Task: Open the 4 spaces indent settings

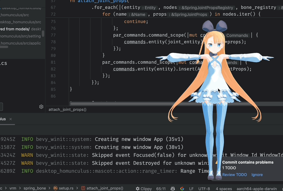Action: (224, 189)
